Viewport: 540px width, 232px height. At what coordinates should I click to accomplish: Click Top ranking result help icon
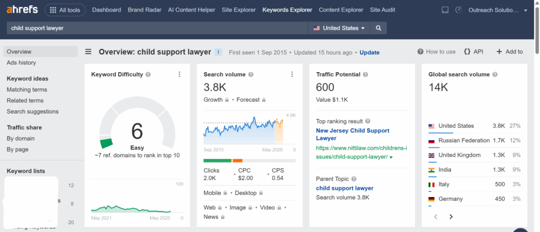[x=368, y=121]
